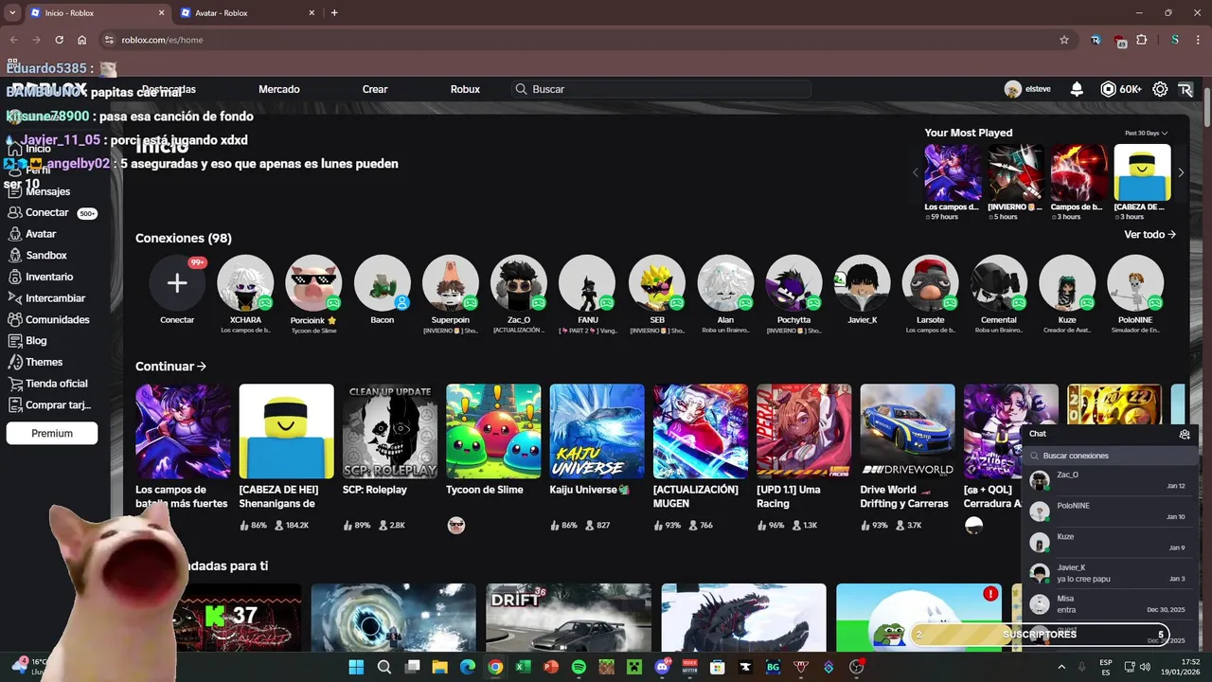
Task: Open chat with Javier_K
Action: [x=1110, y=573]
